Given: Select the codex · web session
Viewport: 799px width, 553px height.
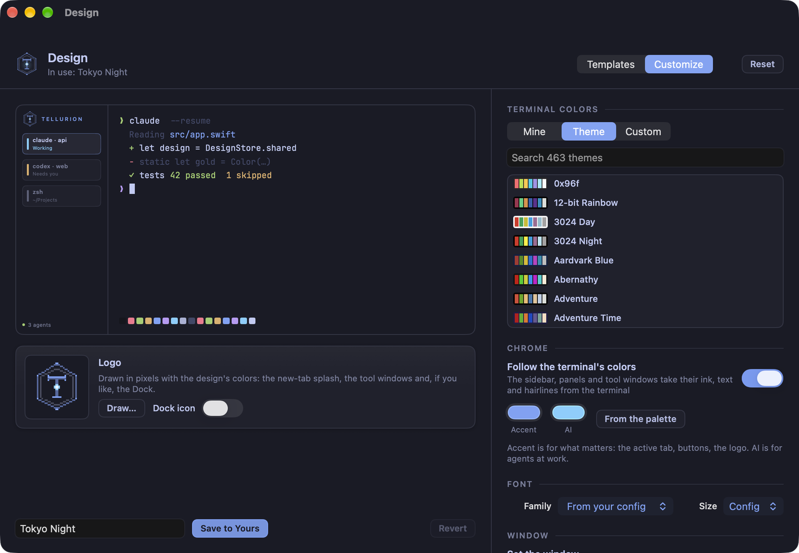Looking at the screenshot, I should click(x=61, y=170).
